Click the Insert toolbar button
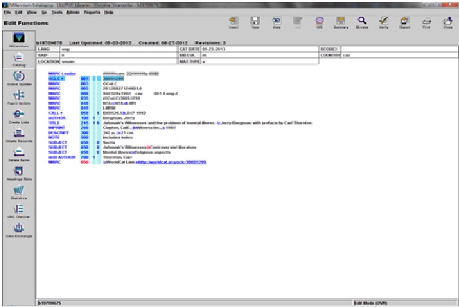The height and width of the screenshot is (307, 459). coord(233,23)
